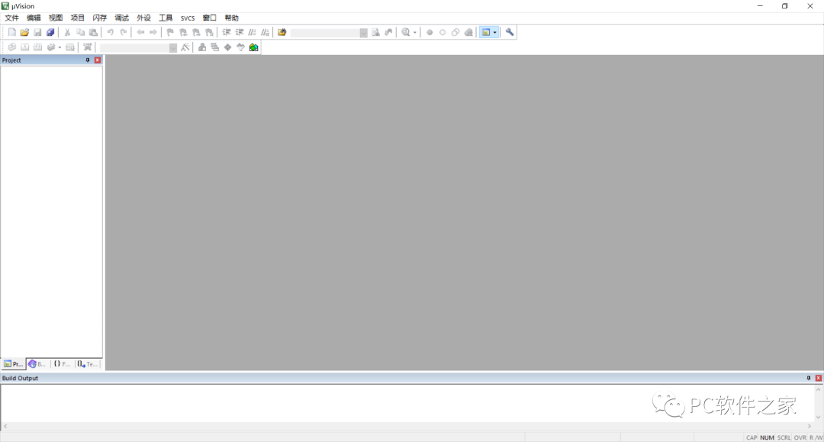
Task: Open the window layout dropdown arrow
Action: pyautogui.click(x=495, y=32)
